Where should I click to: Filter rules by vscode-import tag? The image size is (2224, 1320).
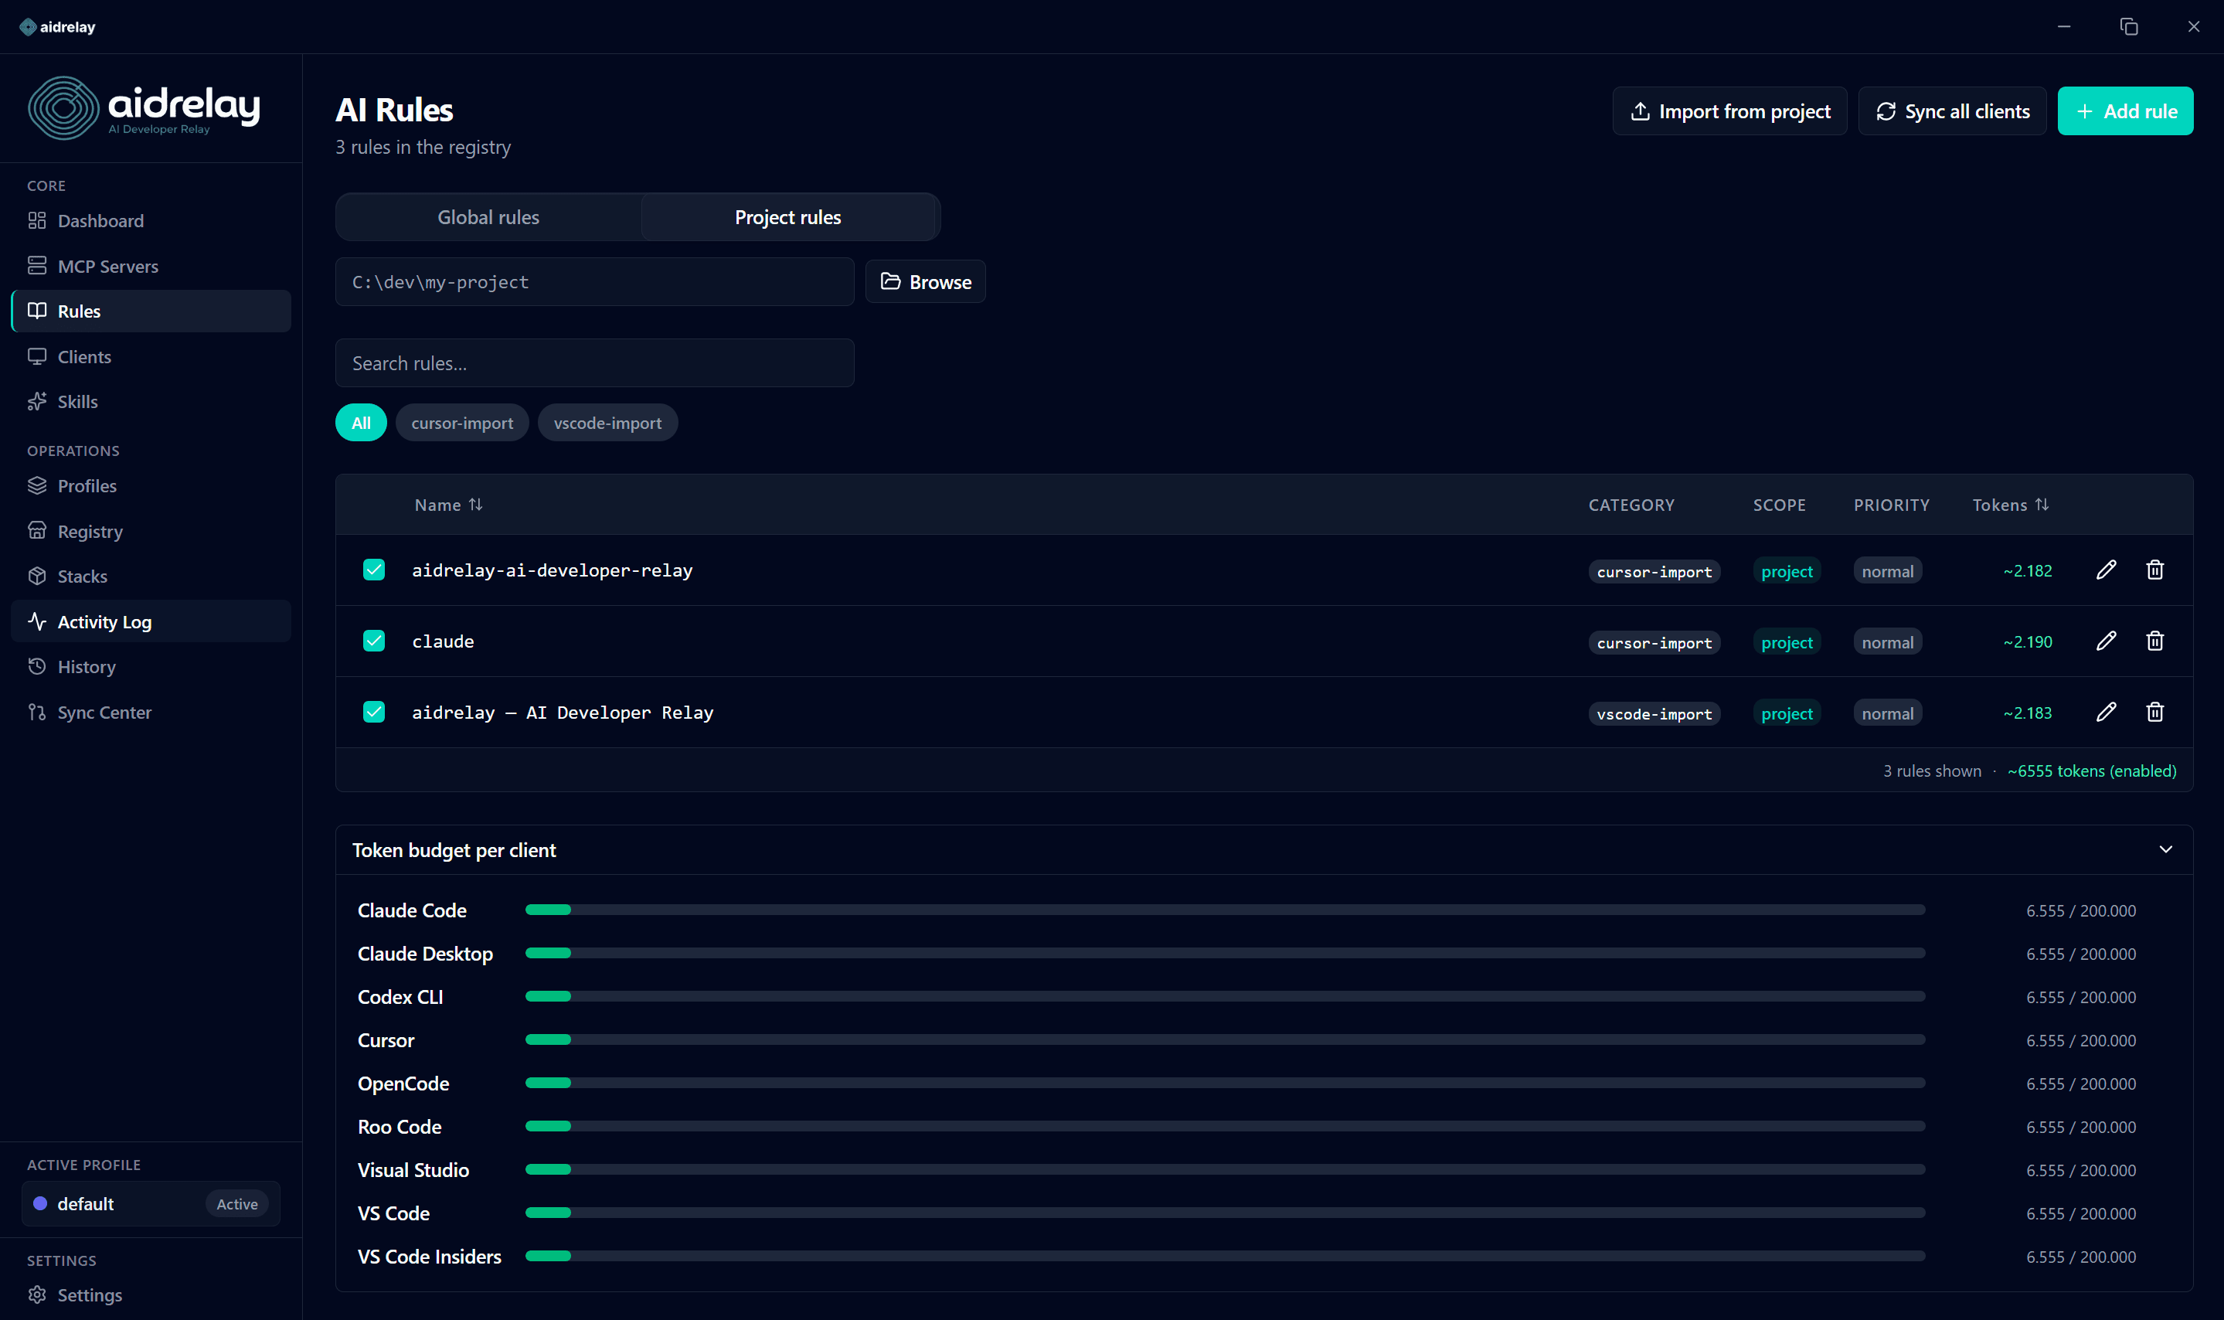(607, 423)
